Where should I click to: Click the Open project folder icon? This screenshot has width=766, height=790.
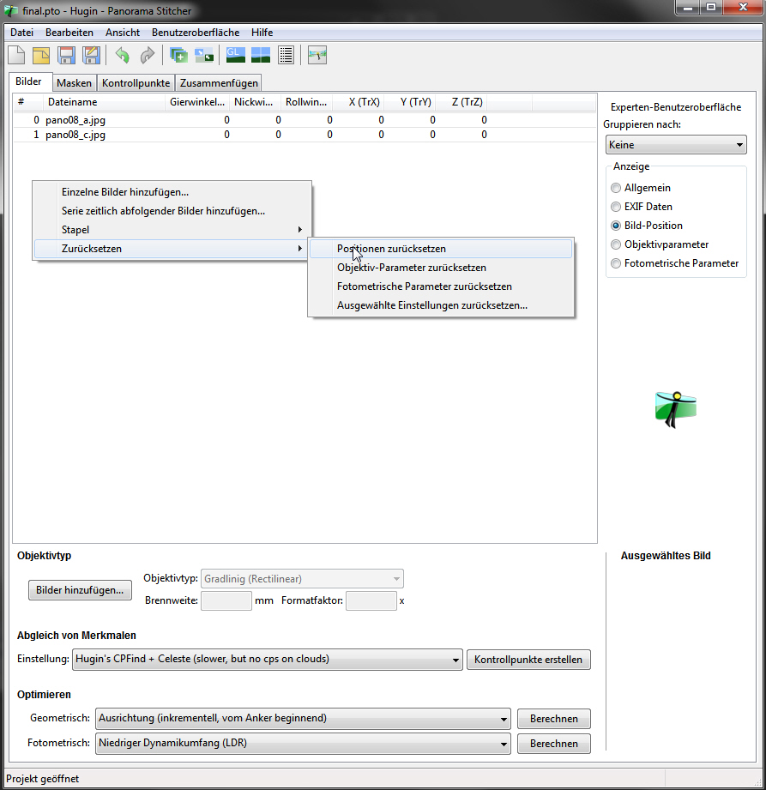coord(41,56)
